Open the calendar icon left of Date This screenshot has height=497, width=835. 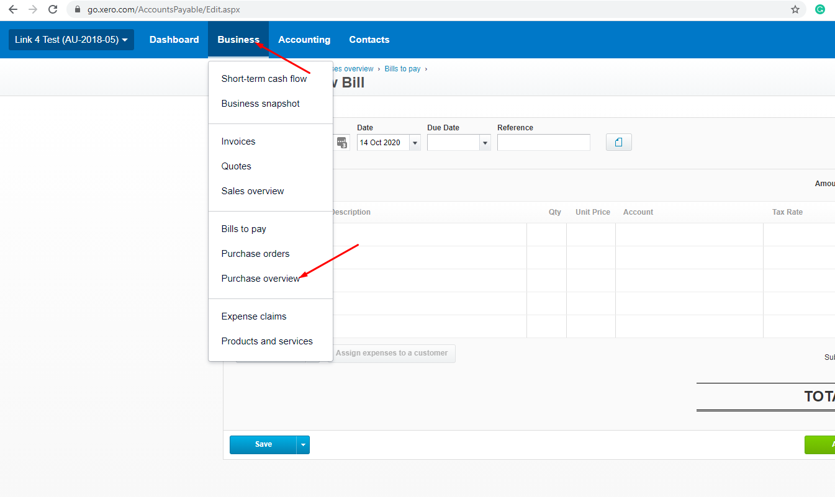point(342,142)
